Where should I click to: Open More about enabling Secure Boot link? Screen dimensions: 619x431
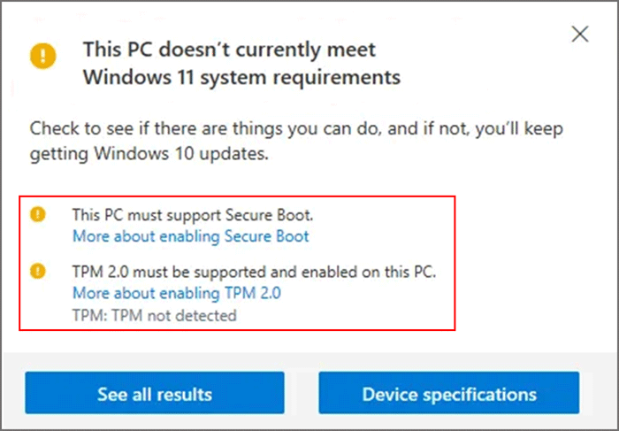[191, 236]
